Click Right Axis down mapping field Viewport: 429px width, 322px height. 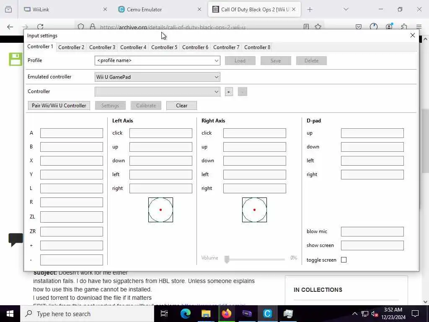point(255,161)
